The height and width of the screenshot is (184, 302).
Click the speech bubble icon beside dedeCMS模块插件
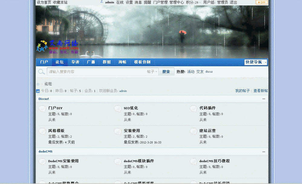click(118, 162)
